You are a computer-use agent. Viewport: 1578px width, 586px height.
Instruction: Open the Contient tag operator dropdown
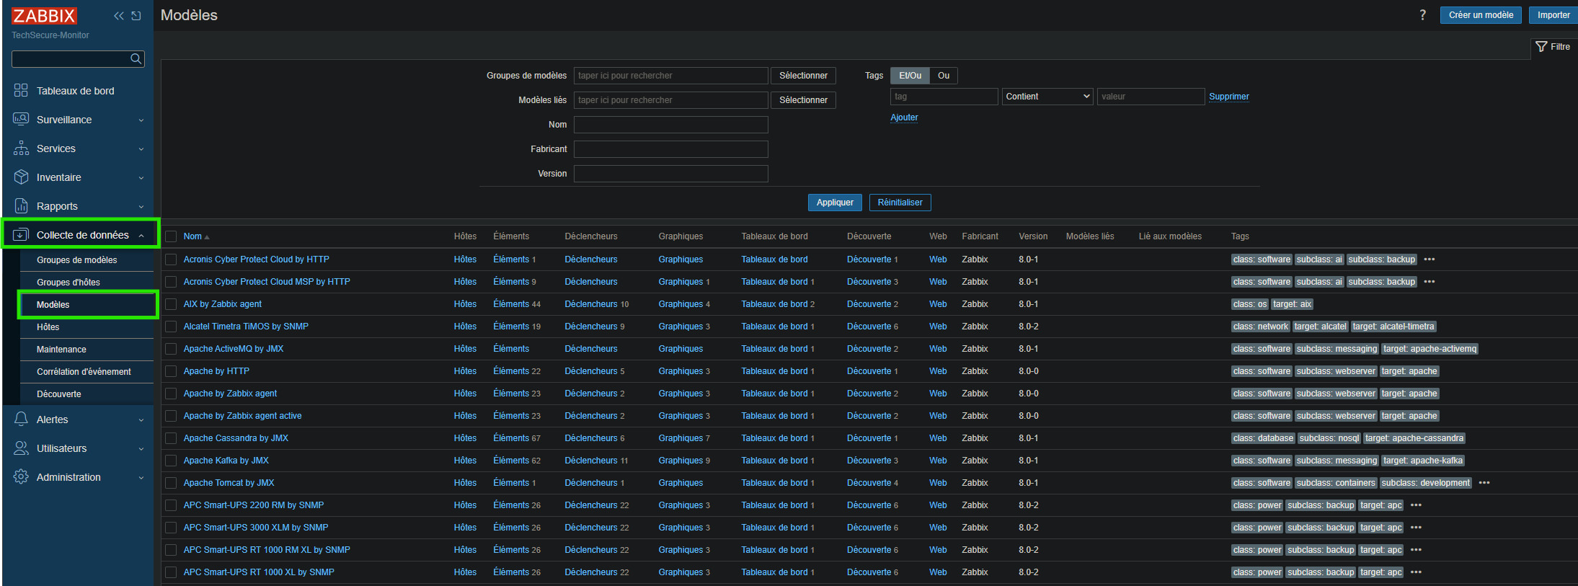pyautogui.click(x=1047, y=97)
